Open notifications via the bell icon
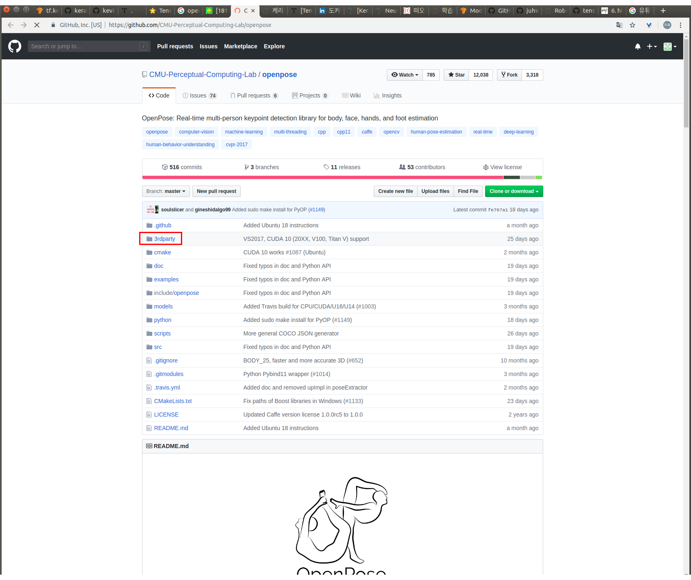 pos(638,46)
